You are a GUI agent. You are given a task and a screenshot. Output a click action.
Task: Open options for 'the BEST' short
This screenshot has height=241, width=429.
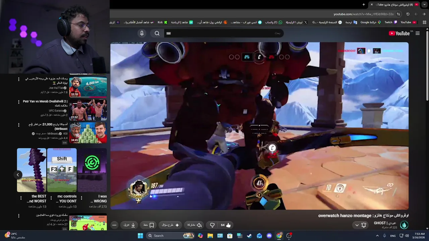coord(21,198)
